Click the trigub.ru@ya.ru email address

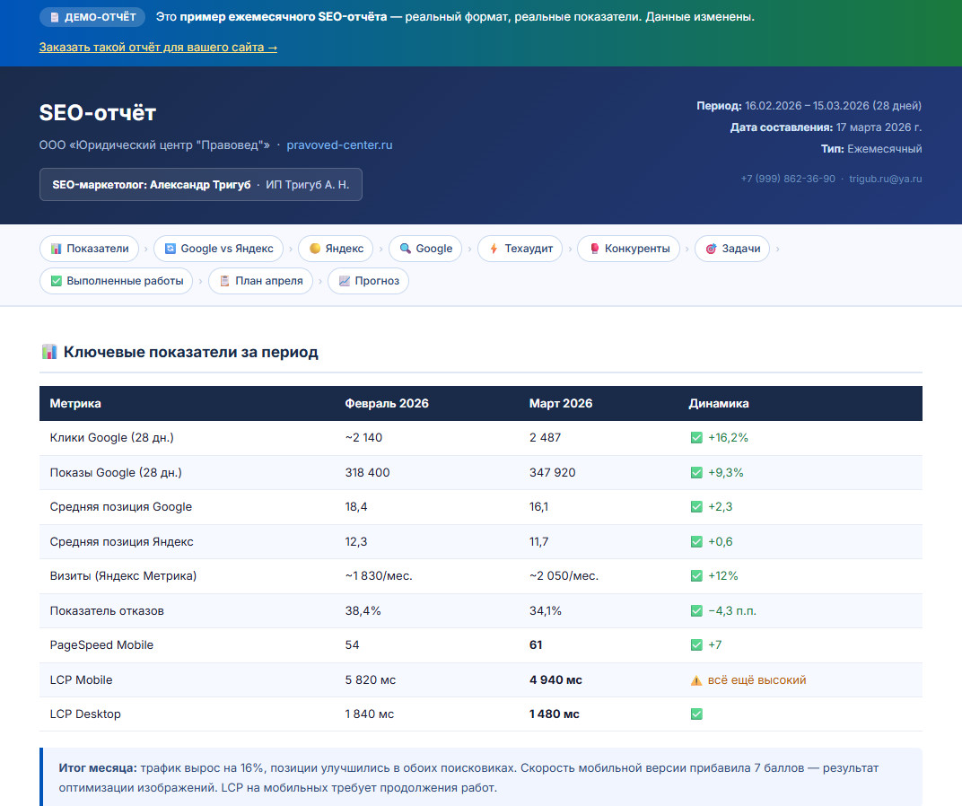pos(886,179)
